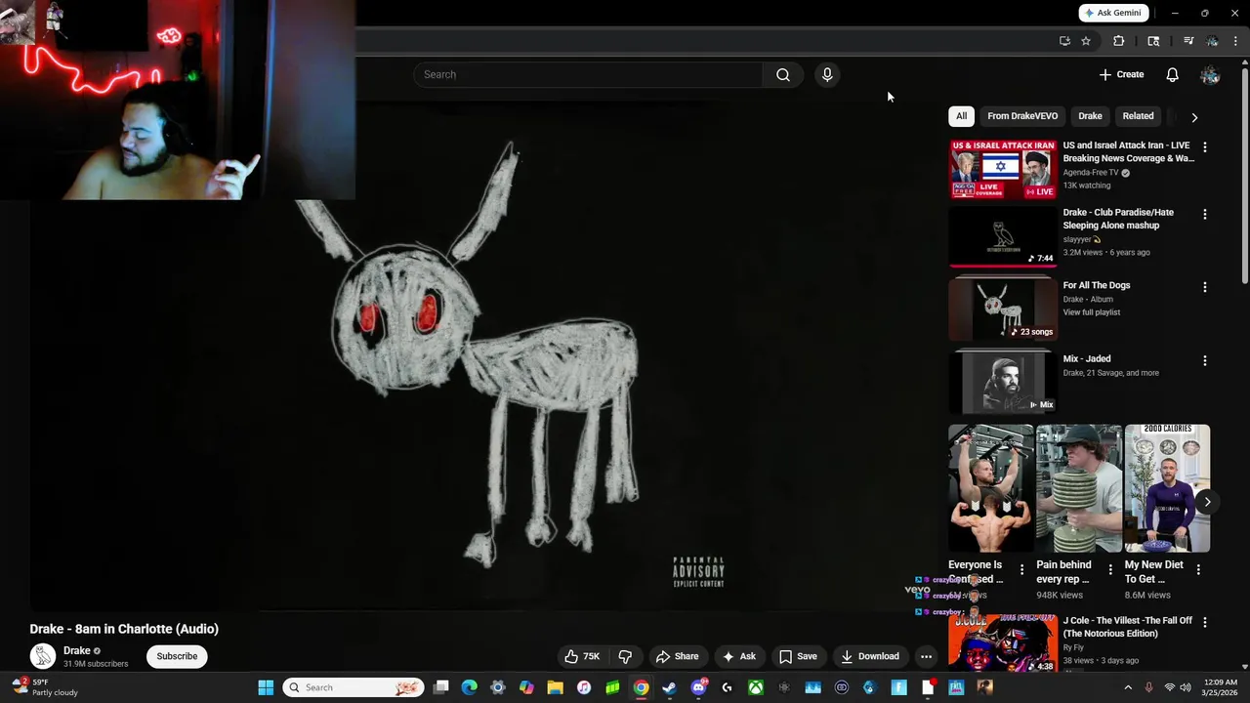Open Mix - Jaded thumbnail

pyautogui.click(x=1003, y=383)
